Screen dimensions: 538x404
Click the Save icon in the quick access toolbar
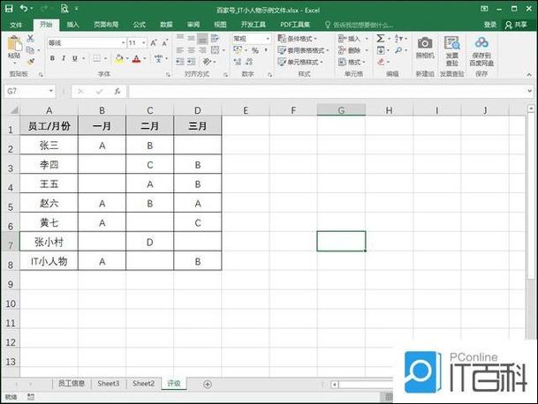[x=9, y=9]
